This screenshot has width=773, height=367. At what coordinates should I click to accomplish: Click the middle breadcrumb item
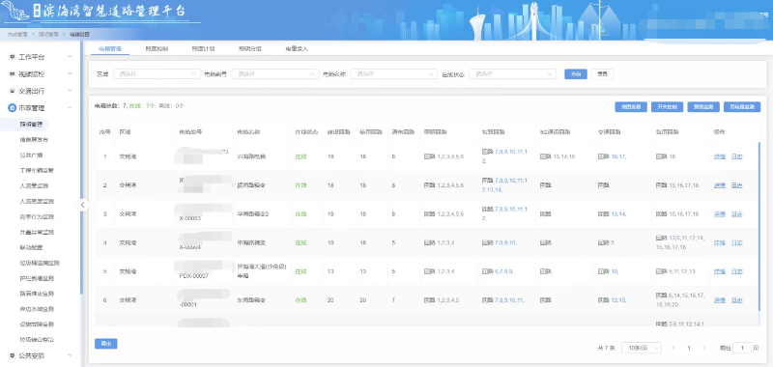point(48,35)
